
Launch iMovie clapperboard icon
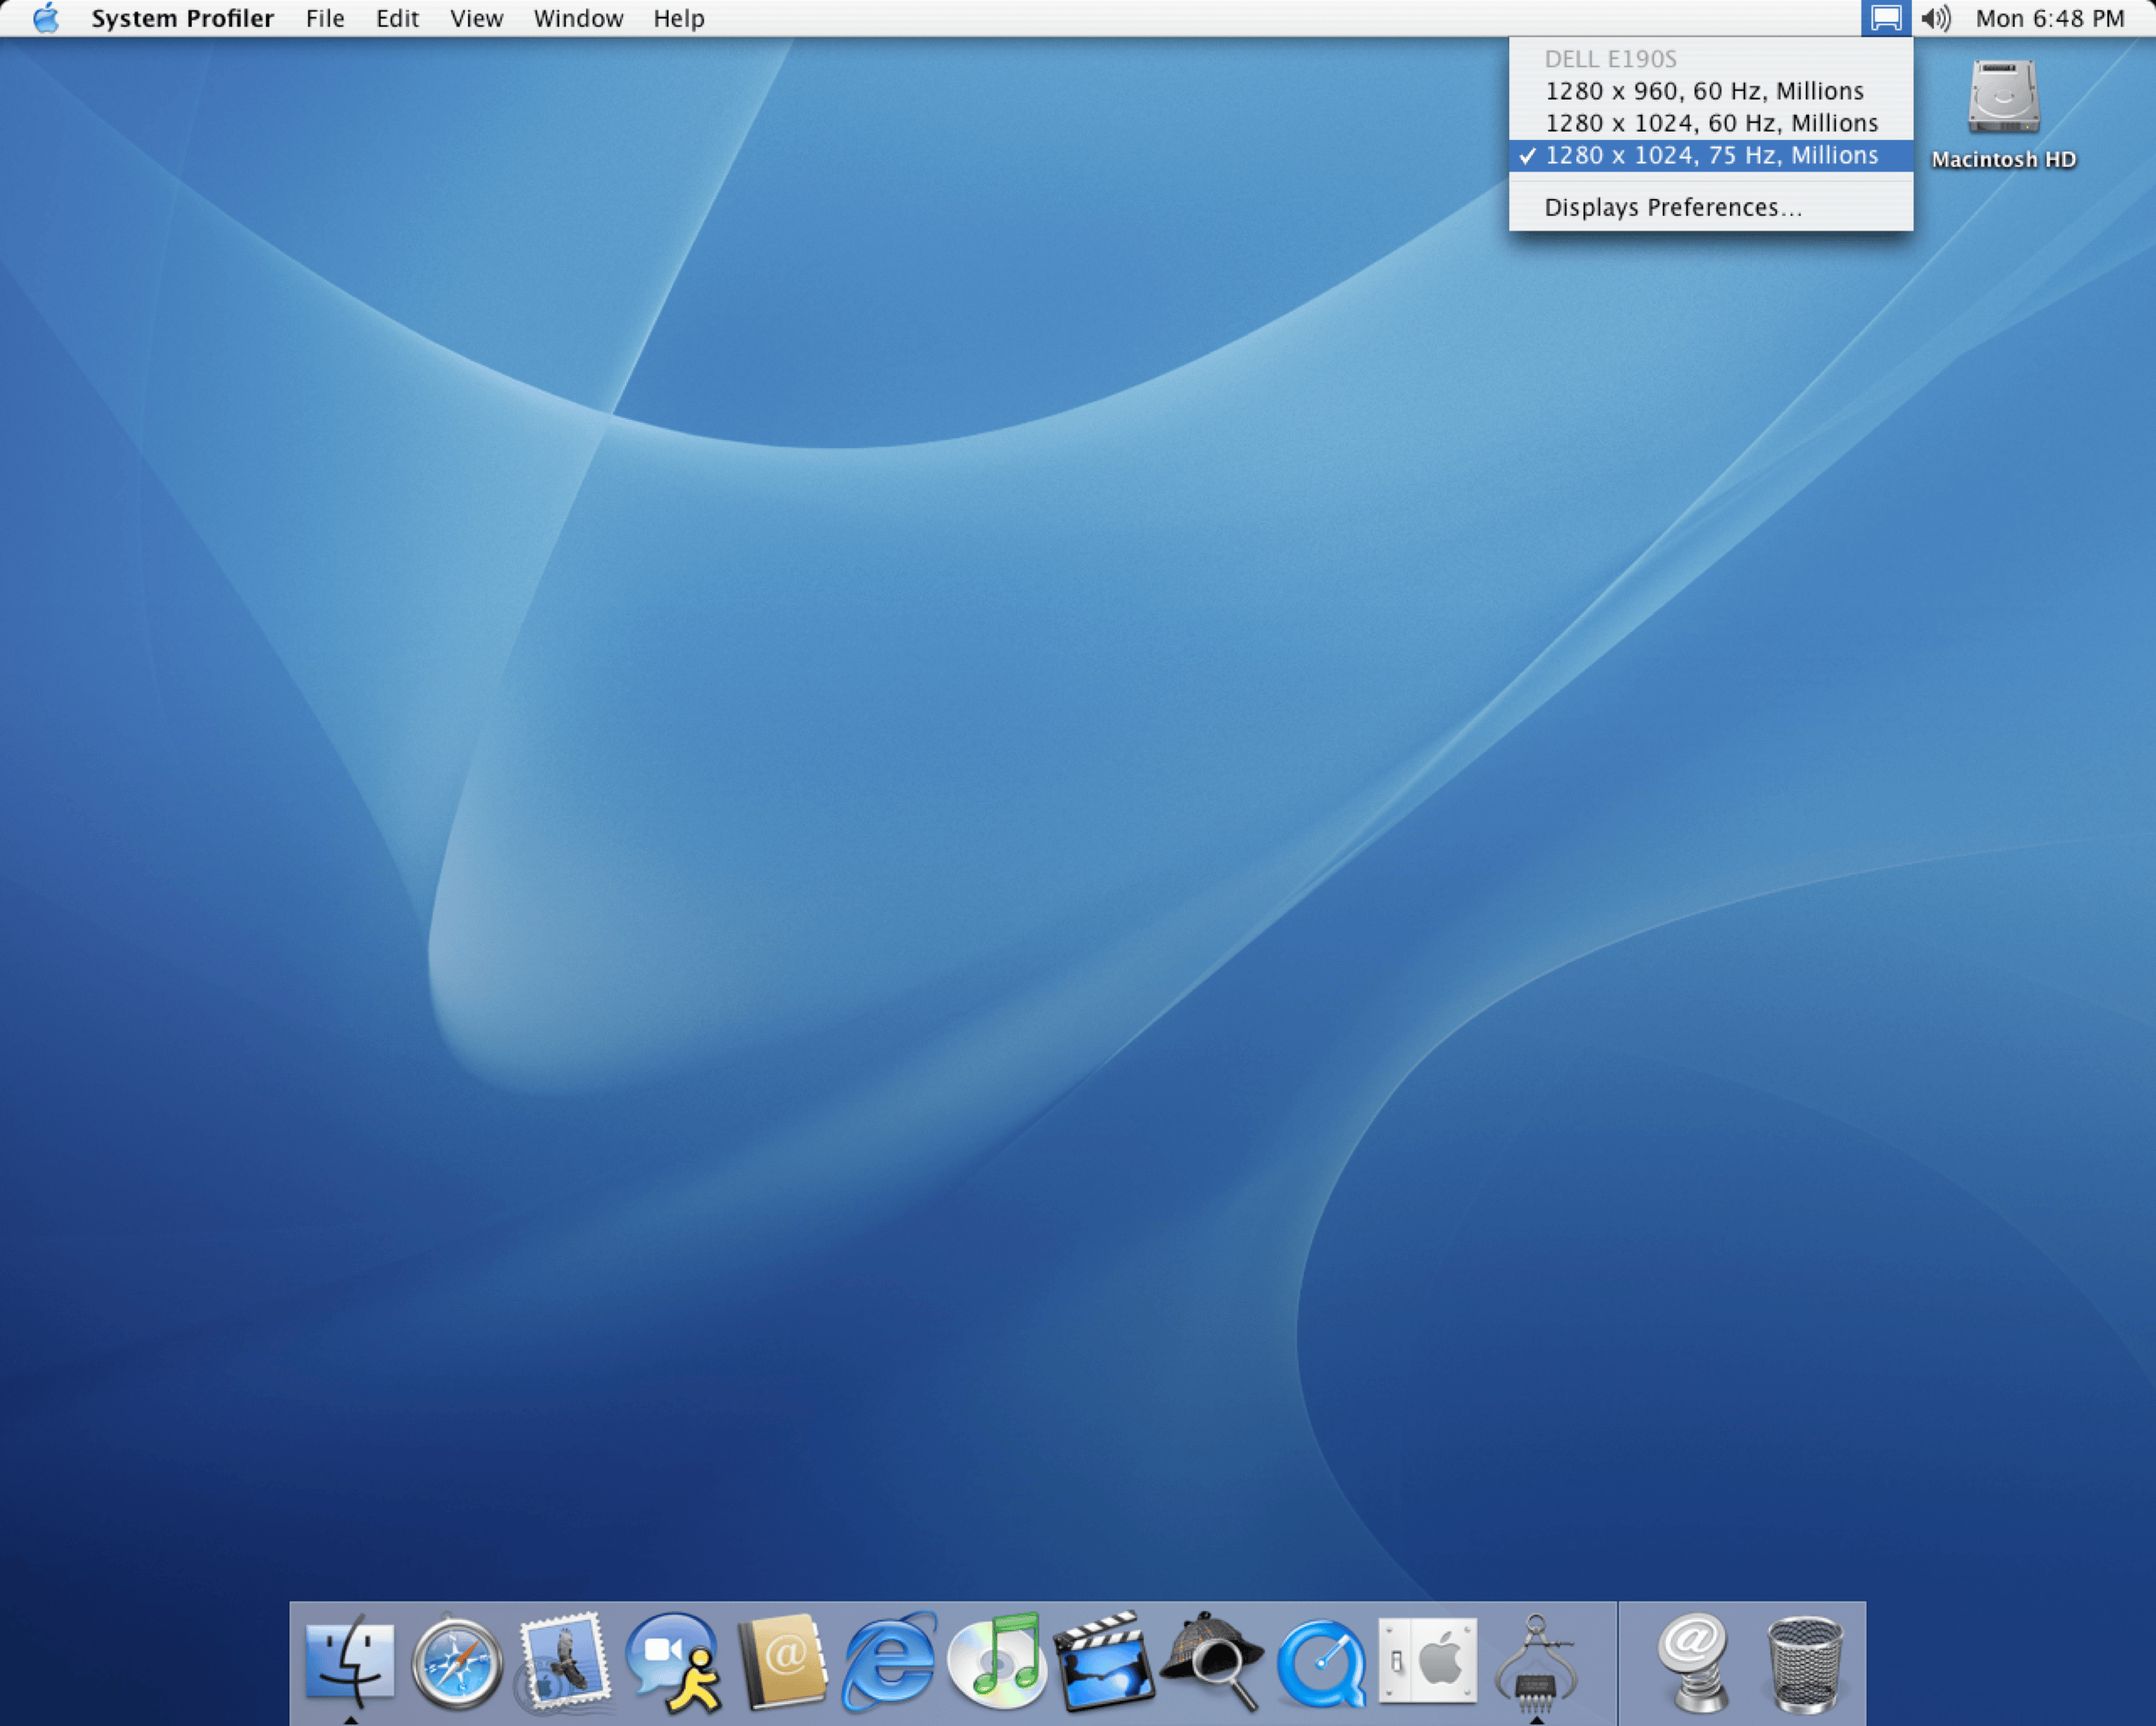point(1104,1662)
